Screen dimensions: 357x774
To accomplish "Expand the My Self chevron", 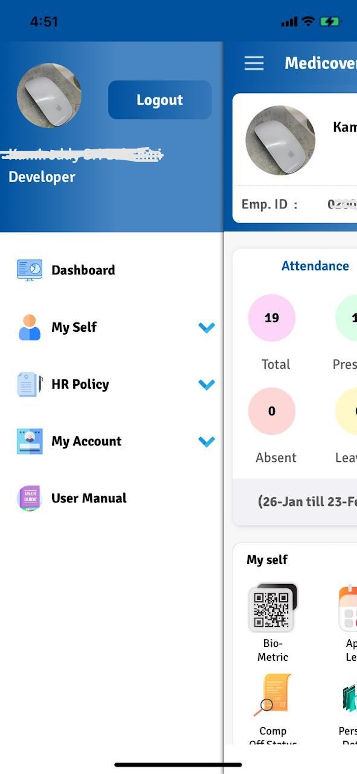I will coord(207,327).
